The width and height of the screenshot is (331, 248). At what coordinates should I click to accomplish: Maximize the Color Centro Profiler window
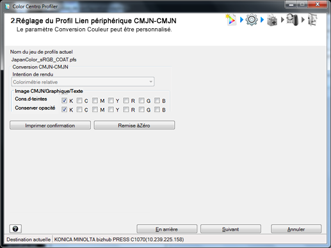pos(302,4)
